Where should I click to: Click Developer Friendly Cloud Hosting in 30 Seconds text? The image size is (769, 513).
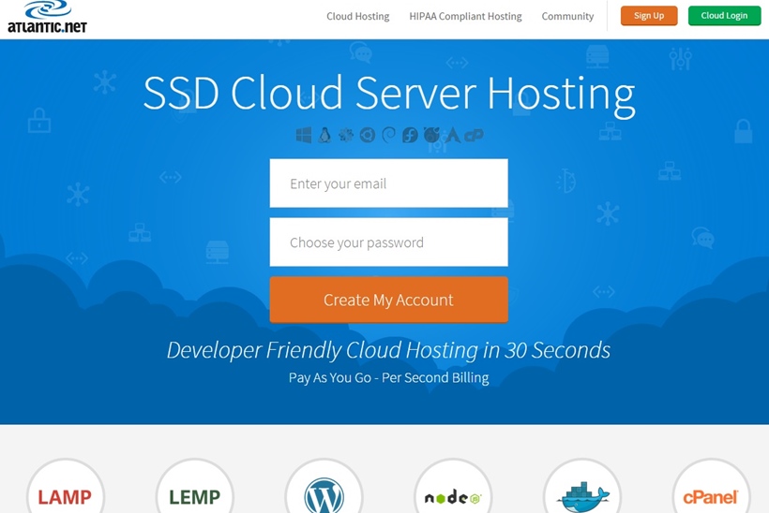click(388, 350)
